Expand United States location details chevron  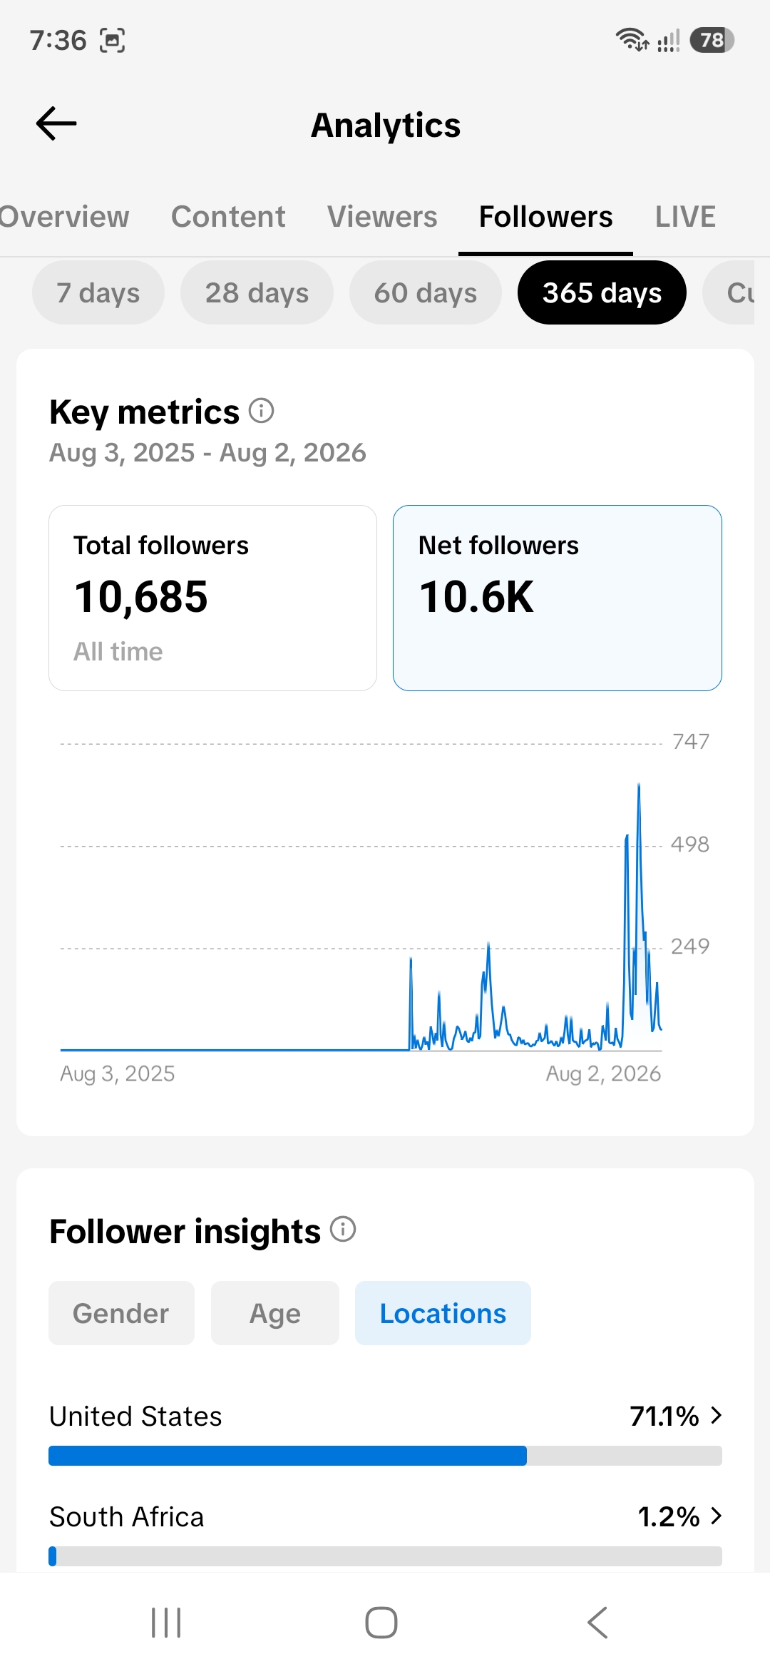[x=717, y=1415]
